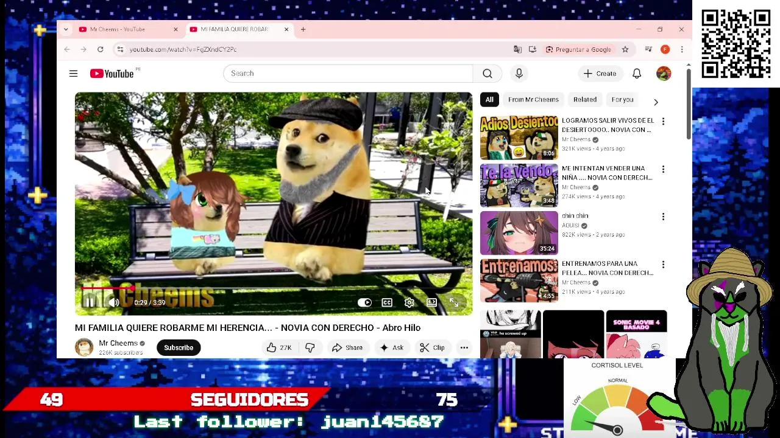Open Te la vendo video thumbnail
This screenshot has height=438, width=780.
(x=519, y=185)
